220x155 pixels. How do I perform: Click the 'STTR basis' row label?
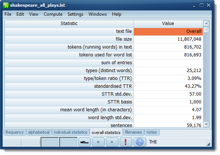(120, 102)
